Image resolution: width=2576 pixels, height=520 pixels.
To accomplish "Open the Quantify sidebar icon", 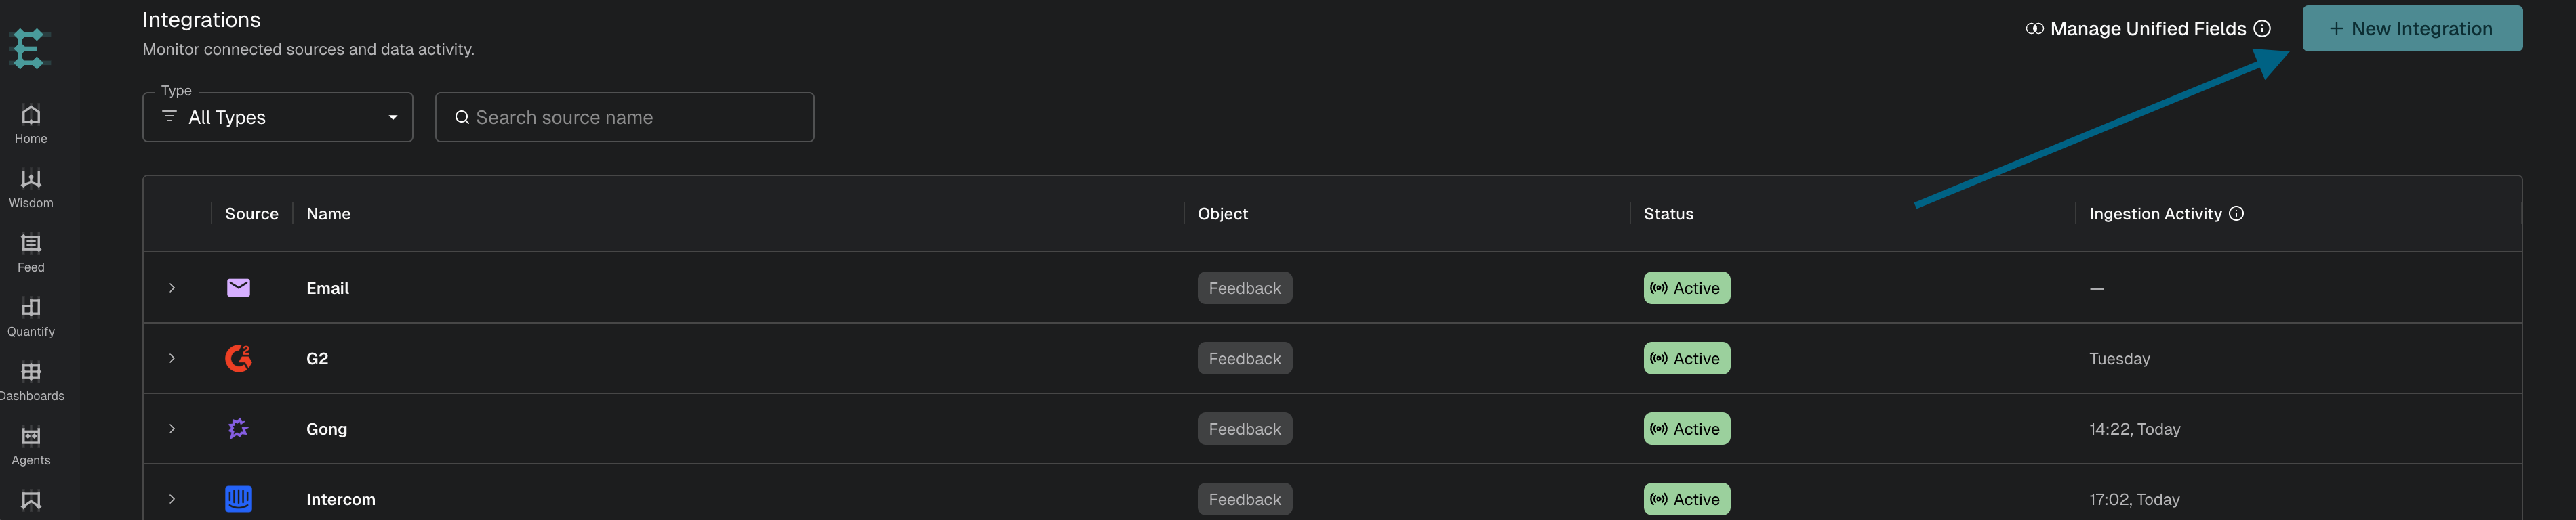I will tap(31, 307).
